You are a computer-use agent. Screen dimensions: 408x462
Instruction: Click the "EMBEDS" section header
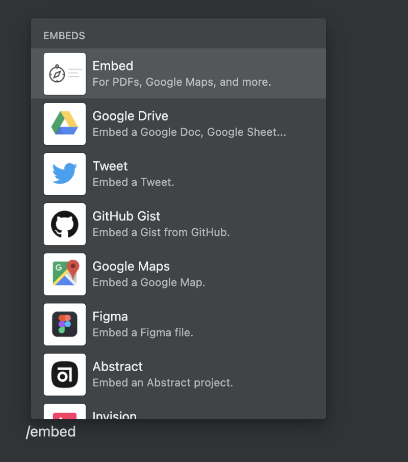[x=64, y=36]
